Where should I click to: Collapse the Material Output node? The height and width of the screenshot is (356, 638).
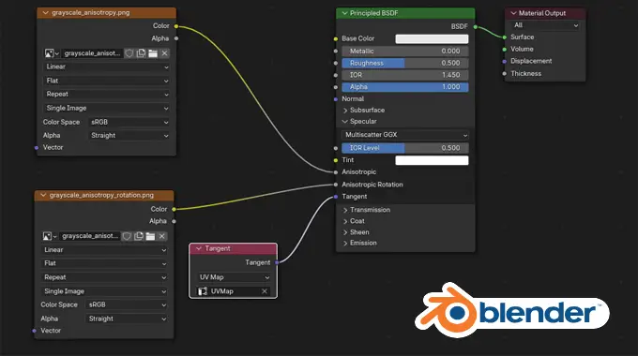click(513, 13)
